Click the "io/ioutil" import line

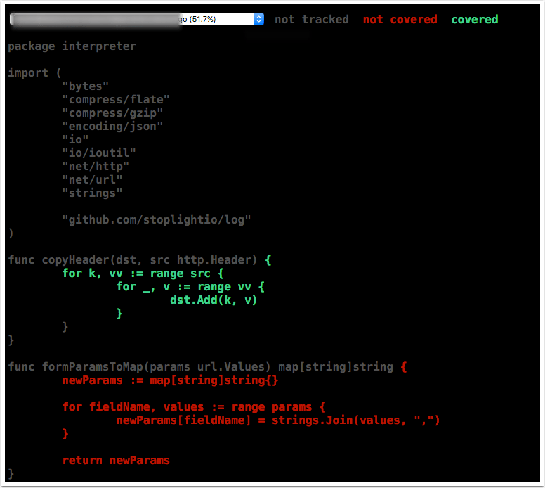99,153
